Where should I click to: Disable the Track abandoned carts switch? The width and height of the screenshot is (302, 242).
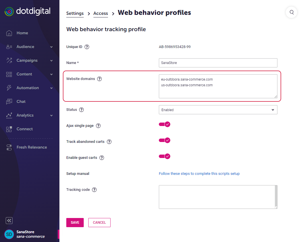(165, 140)
